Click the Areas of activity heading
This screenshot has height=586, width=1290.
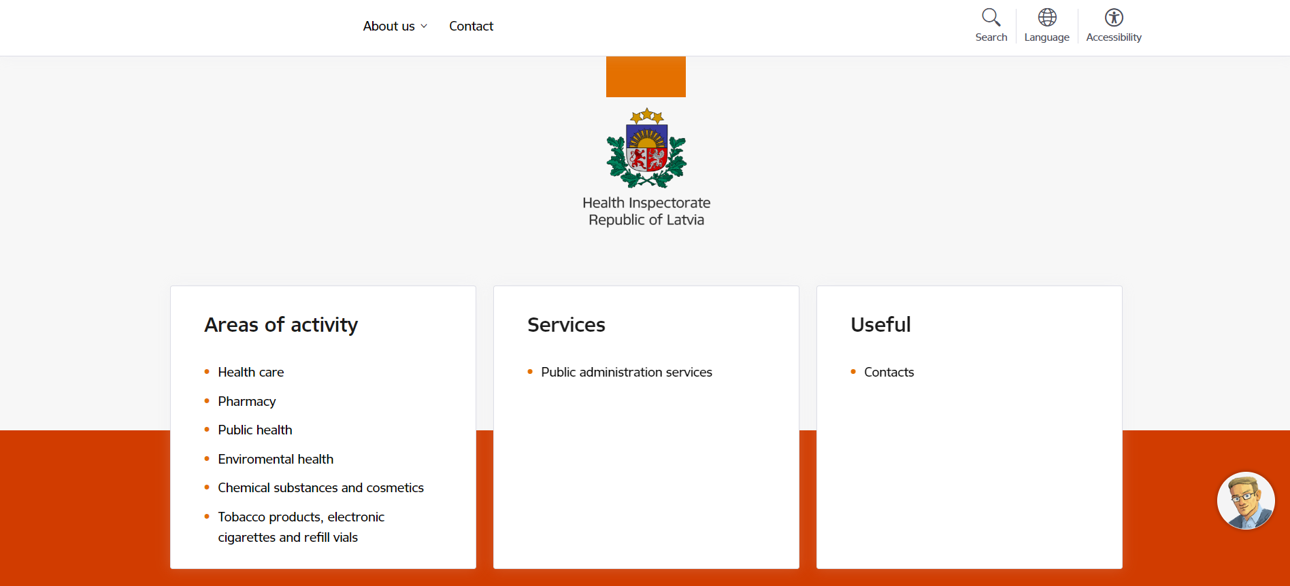[281, 325]
